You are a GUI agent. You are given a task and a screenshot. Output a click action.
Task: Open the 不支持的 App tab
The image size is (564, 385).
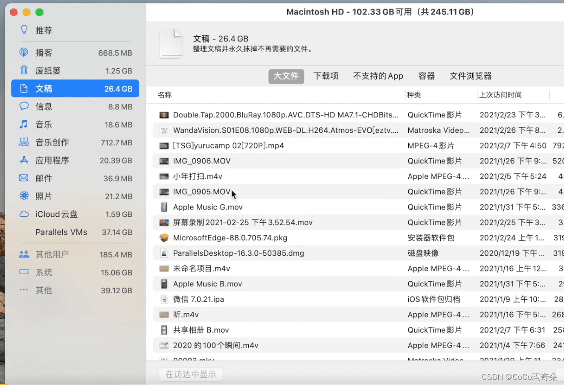(378, 76)
